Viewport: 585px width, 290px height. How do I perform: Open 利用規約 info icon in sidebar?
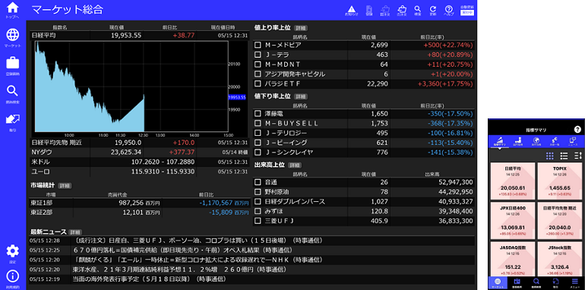(13, 279)
